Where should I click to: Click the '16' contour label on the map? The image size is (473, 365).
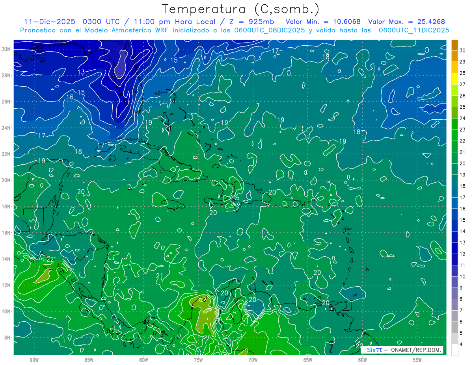point(70,97)
